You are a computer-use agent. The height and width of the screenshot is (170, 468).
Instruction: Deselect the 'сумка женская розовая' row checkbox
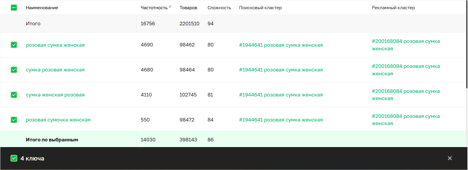(x=14, y=95)
